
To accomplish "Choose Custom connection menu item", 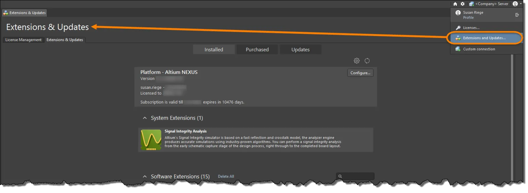I will point(486,49).
